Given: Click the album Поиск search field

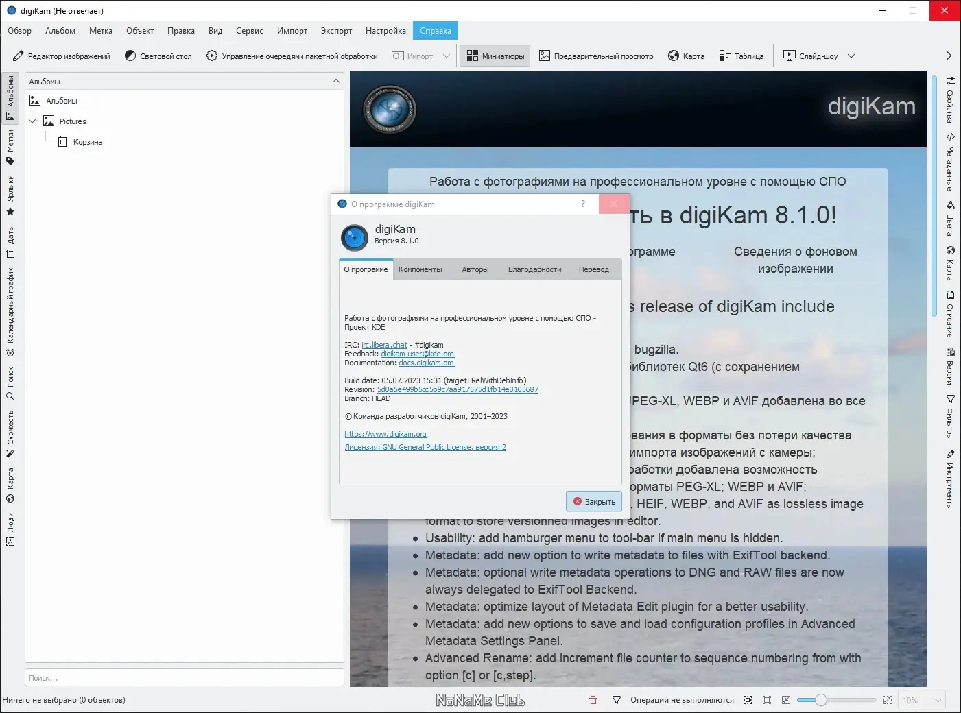Looking at the screenshot, I should (x=185, y=678).
